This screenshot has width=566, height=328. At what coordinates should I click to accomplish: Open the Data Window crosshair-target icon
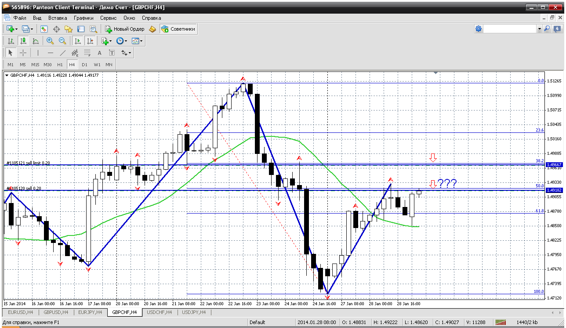pyautogui.click(x=56, y=29)
